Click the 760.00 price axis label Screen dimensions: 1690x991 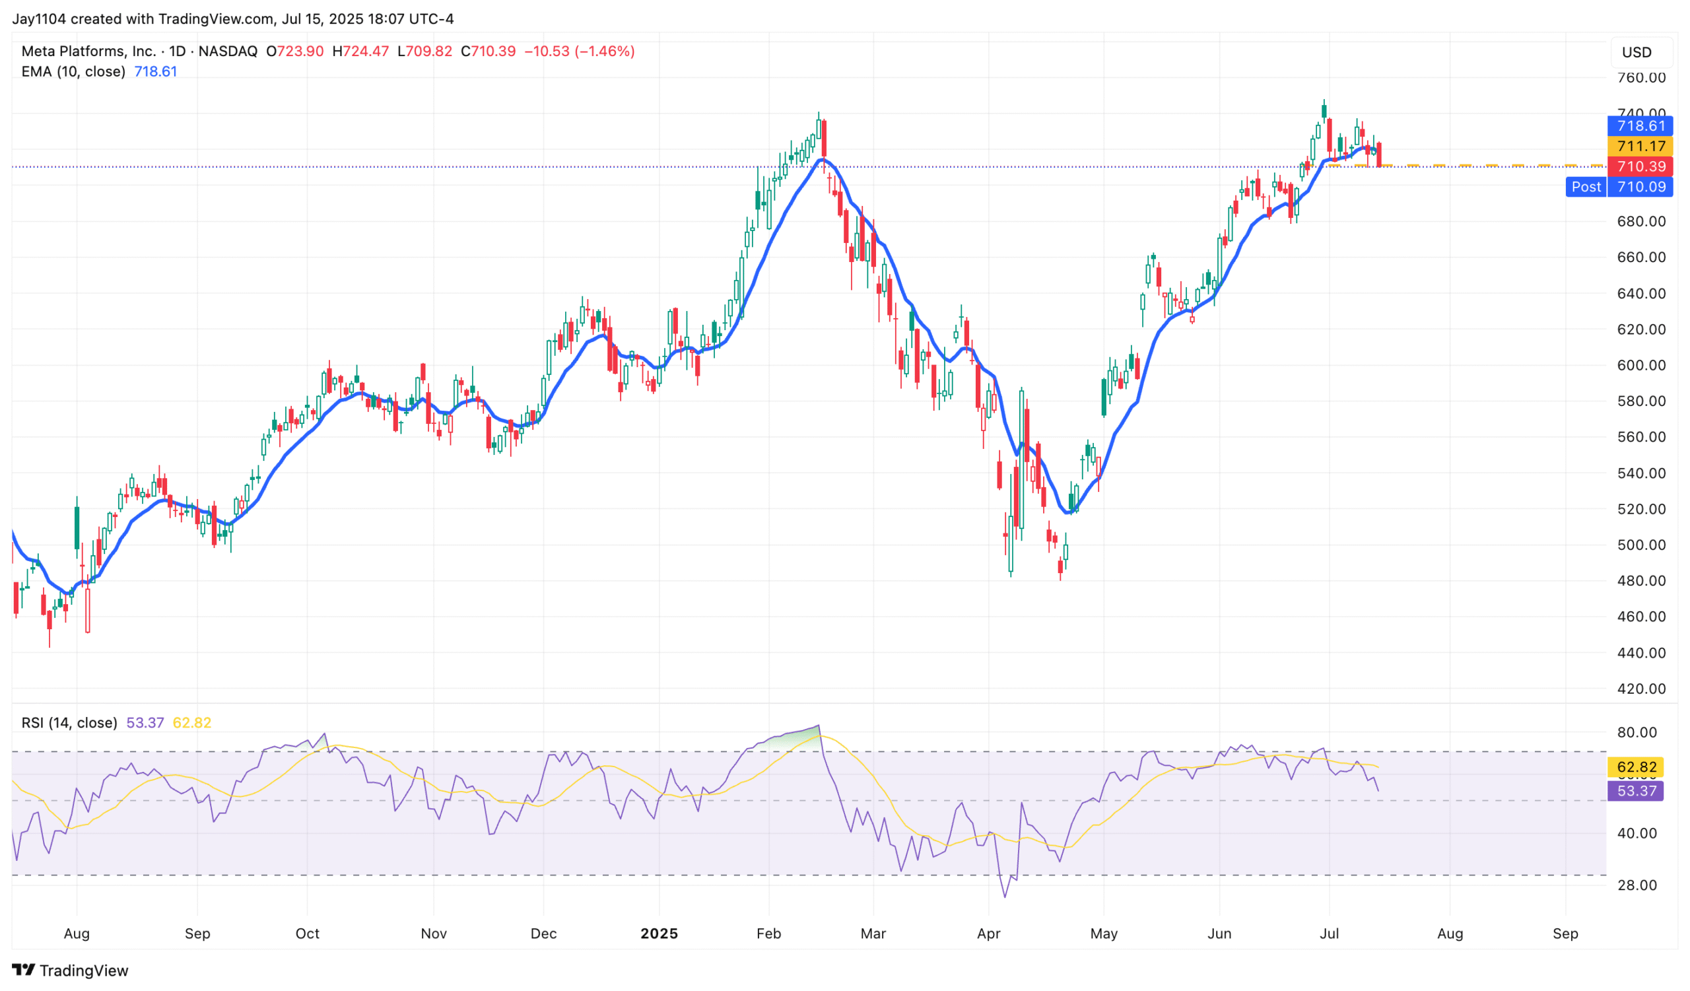click(1642, 78)
